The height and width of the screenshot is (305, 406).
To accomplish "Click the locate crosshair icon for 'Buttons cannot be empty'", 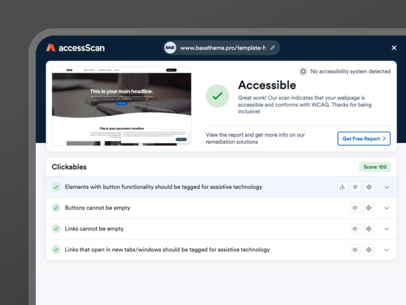I will (x=369, y=208).
